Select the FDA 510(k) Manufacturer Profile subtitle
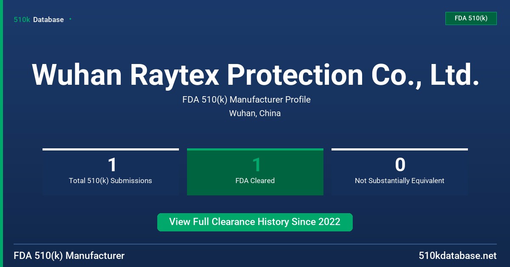Viewport: 510px width, 267px height. coord(246,100)
